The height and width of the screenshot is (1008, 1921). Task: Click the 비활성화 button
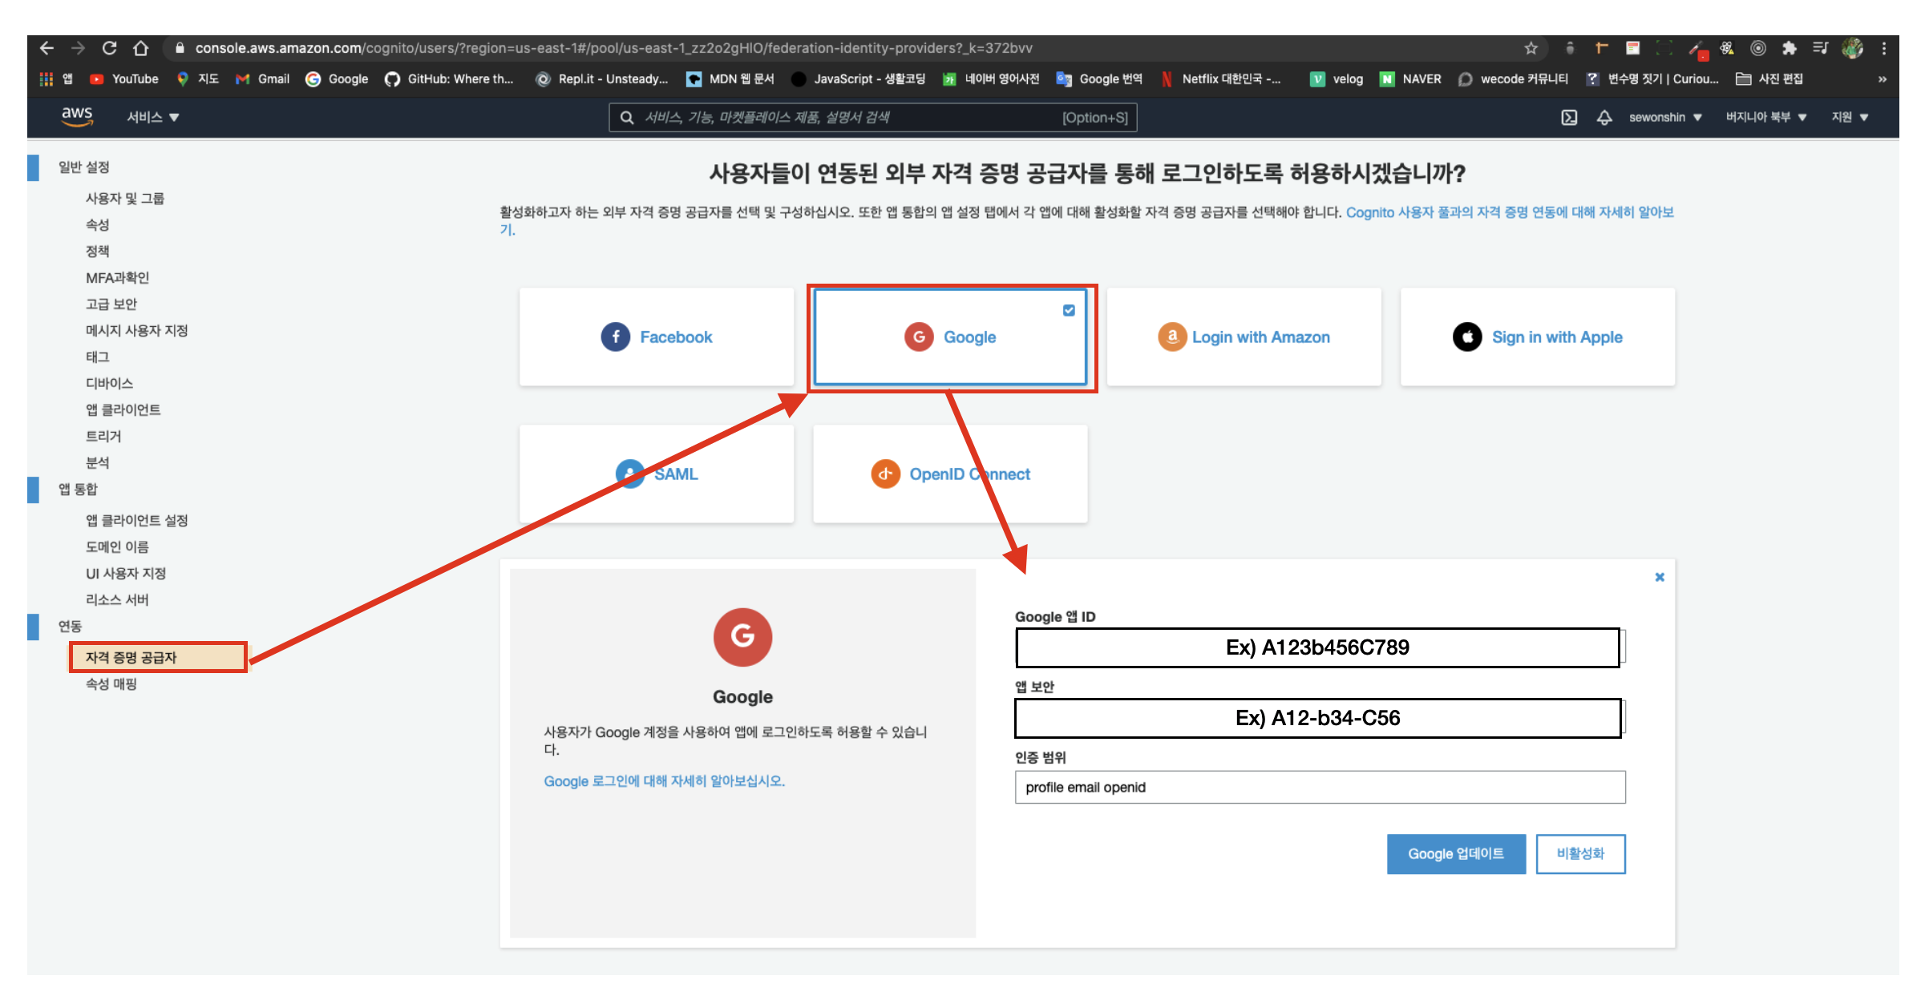pyautogui.click(x=1580, y=853)
